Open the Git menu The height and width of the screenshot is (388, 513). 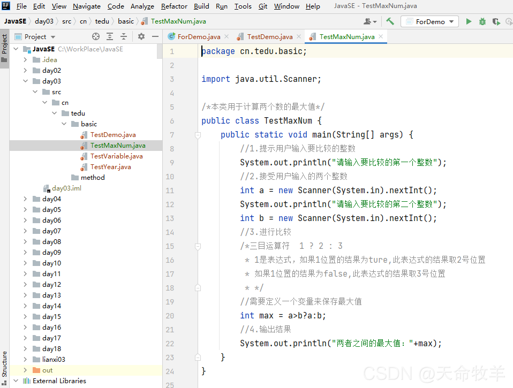pyautogui.click(x=263, y=6)
